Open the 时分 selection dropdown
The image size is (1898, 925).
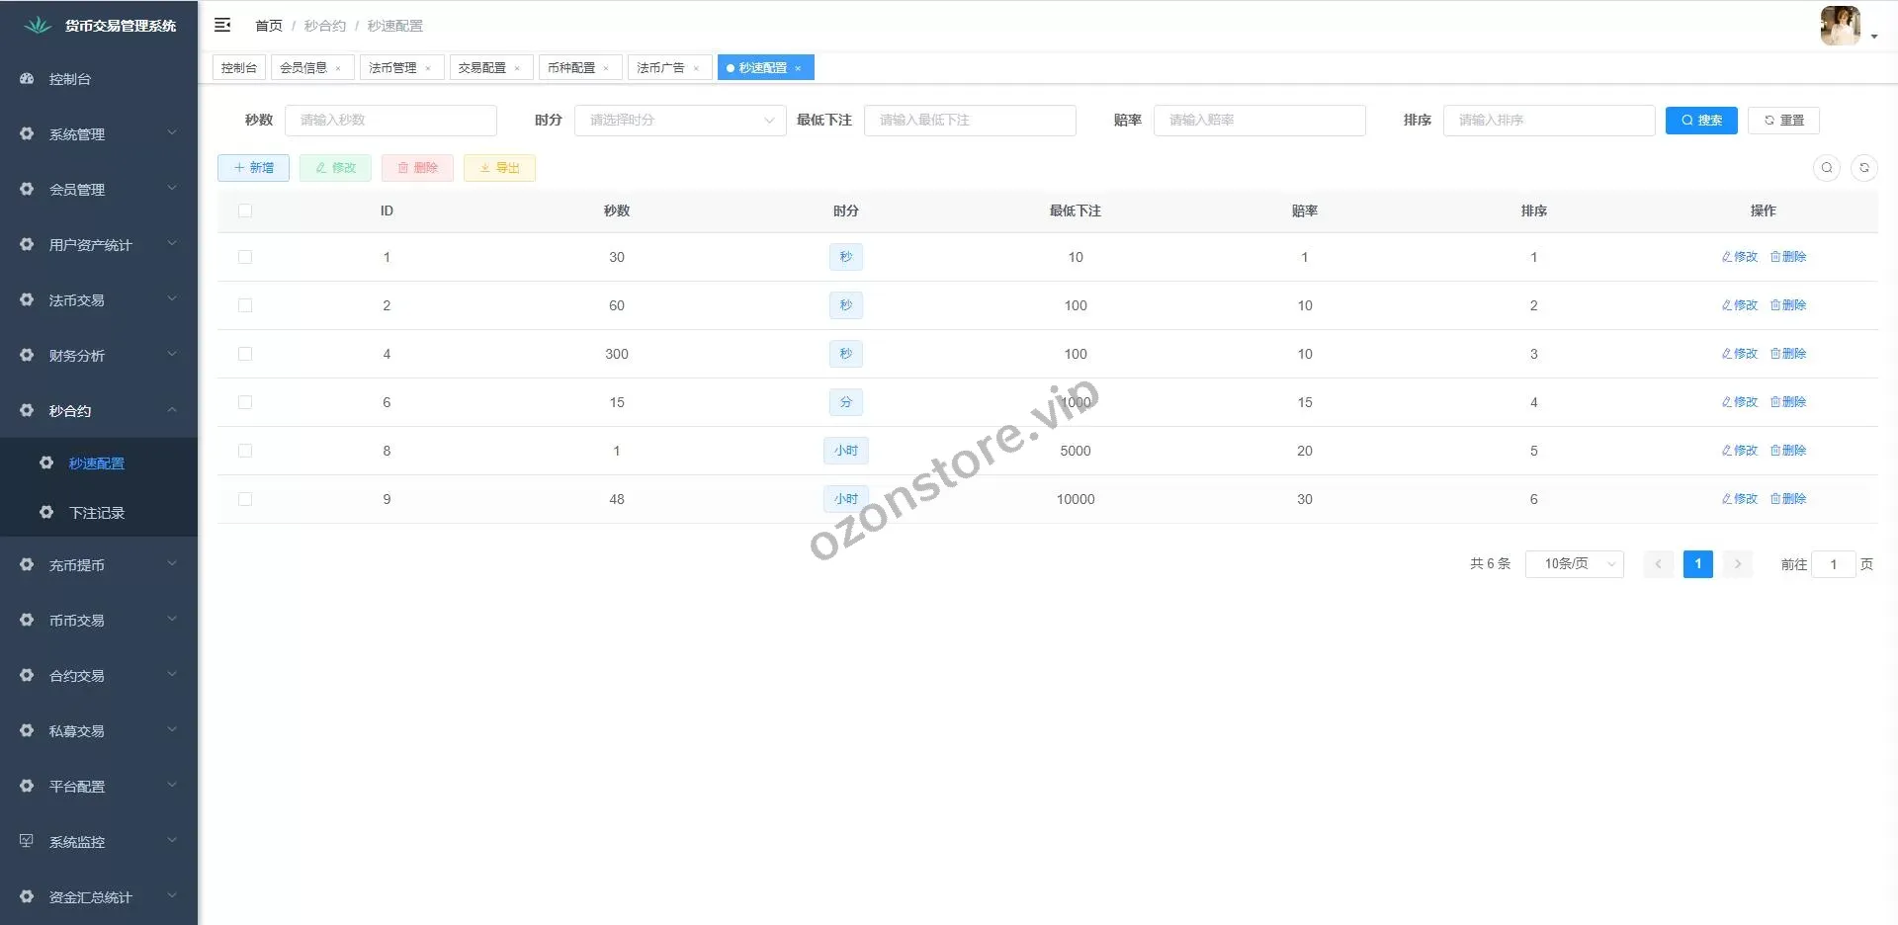point(680,121)
